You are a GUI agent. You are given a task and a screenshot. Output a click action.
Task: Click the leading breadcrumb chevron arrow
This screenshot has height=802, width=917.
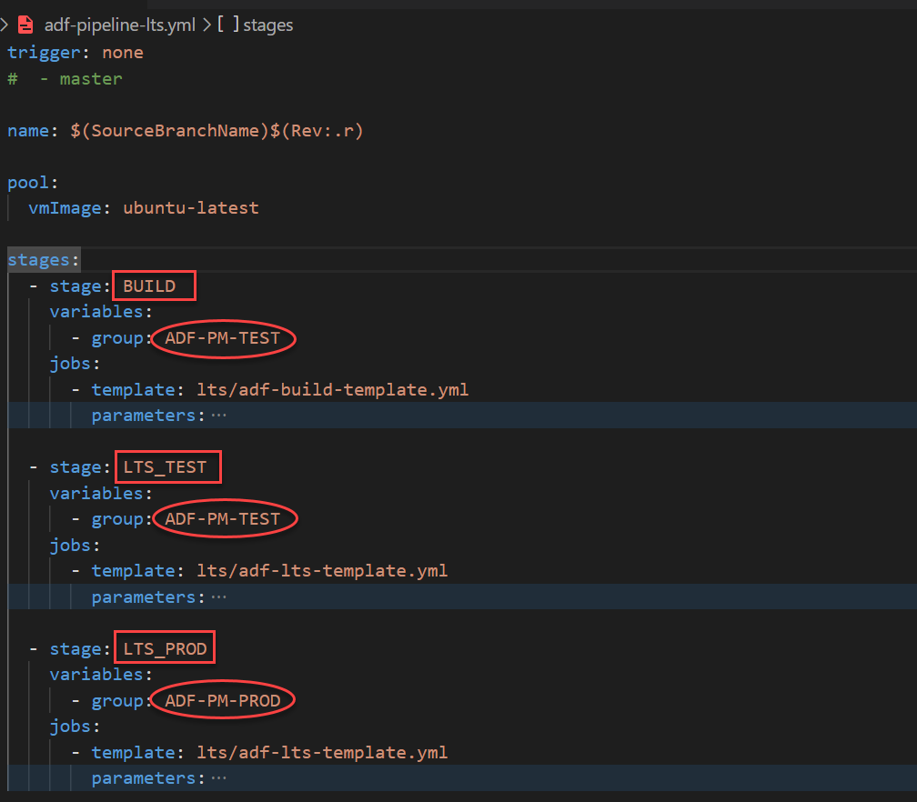(x=5, y=25)
